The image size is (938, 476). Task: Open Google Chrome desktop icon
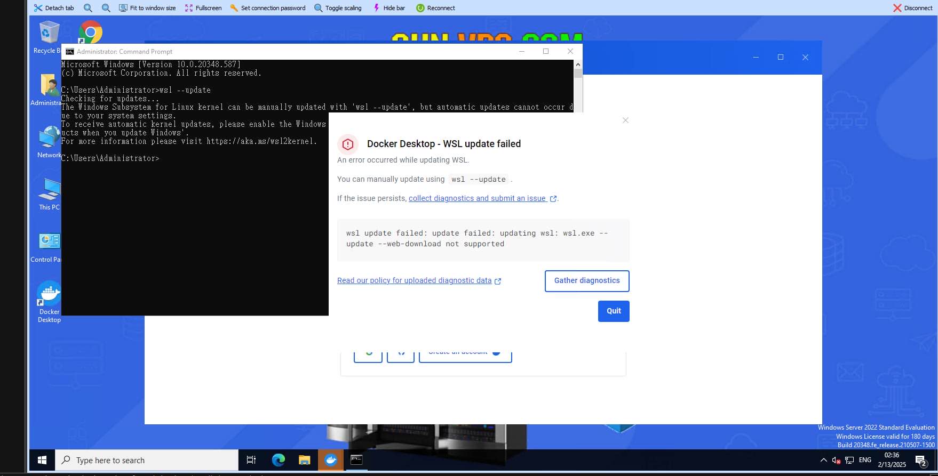91,32
